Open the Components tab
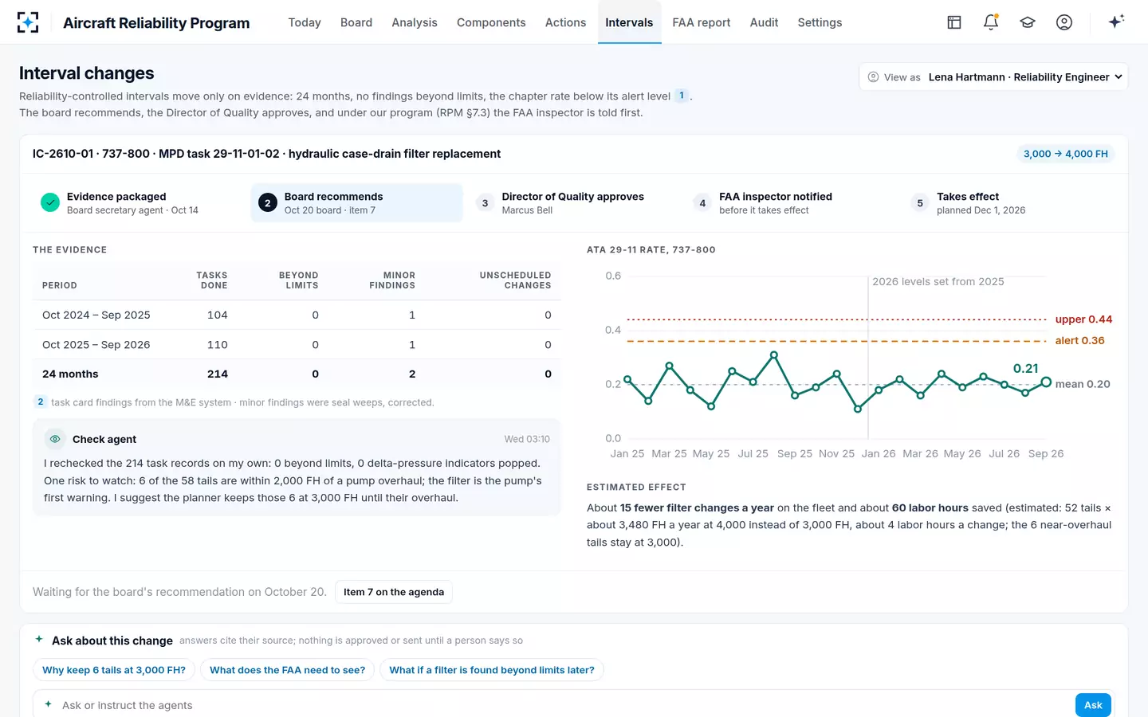1148x717 pixels. tap(491, 22)
